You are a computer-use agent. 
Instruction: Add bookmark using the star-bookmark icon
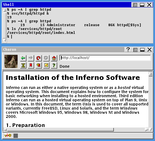click(x=38, y=65)
